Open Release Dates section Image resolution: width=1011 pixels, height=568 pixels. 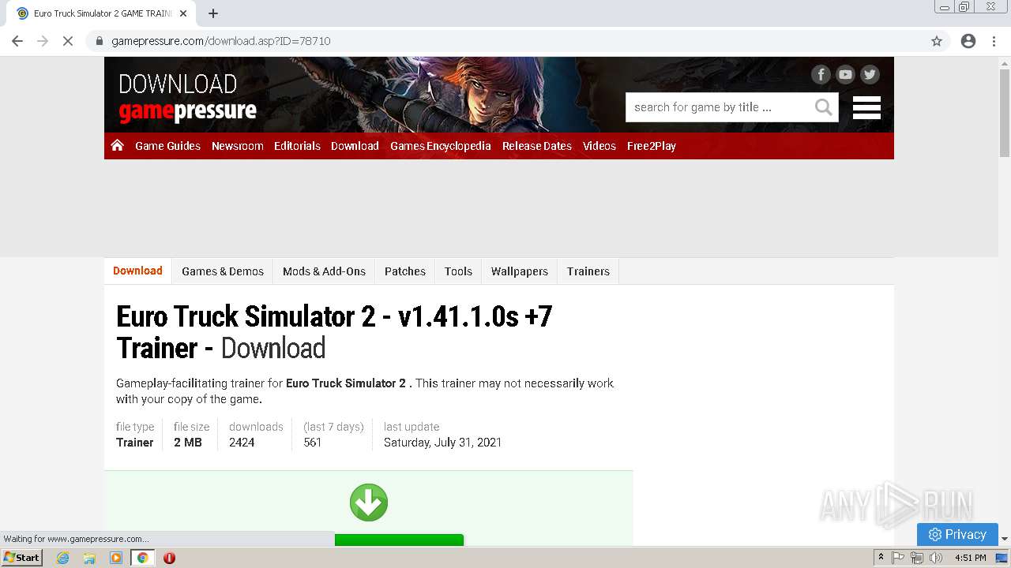coord(537,146)
